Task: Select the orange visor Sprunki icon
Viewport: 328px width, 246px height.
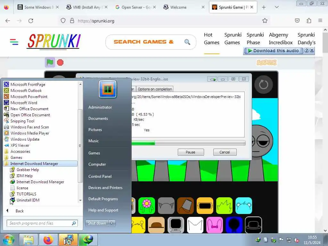Action: coord(205,205)
